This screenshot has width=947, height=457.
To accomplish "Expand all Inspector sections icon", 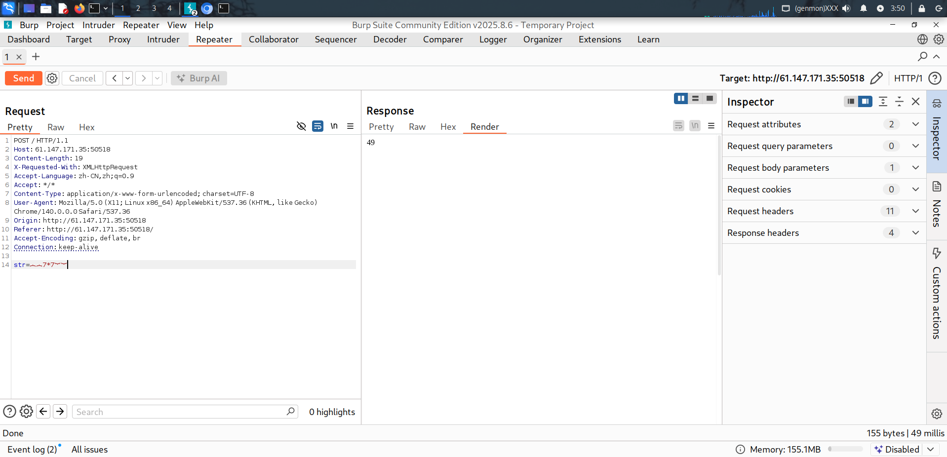I will pos(883,101).
